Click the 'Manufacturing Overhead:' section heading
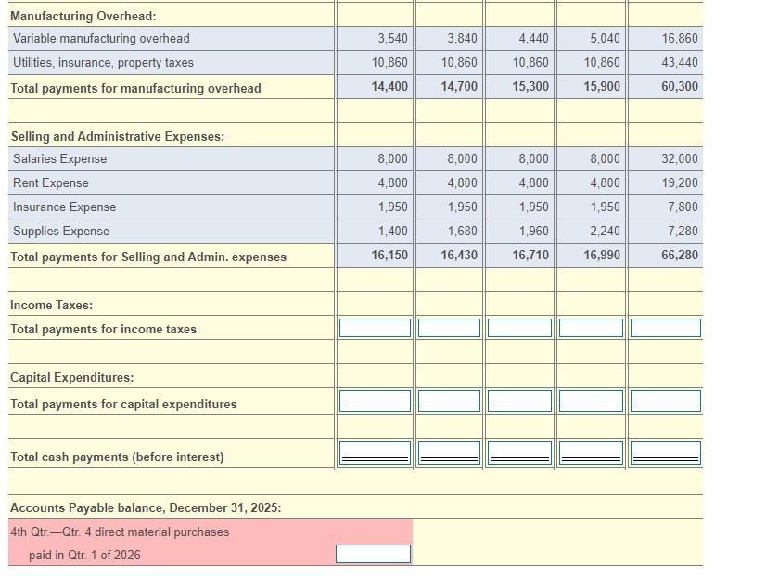Screen dimensions: 766x576 tap(83, 16)
